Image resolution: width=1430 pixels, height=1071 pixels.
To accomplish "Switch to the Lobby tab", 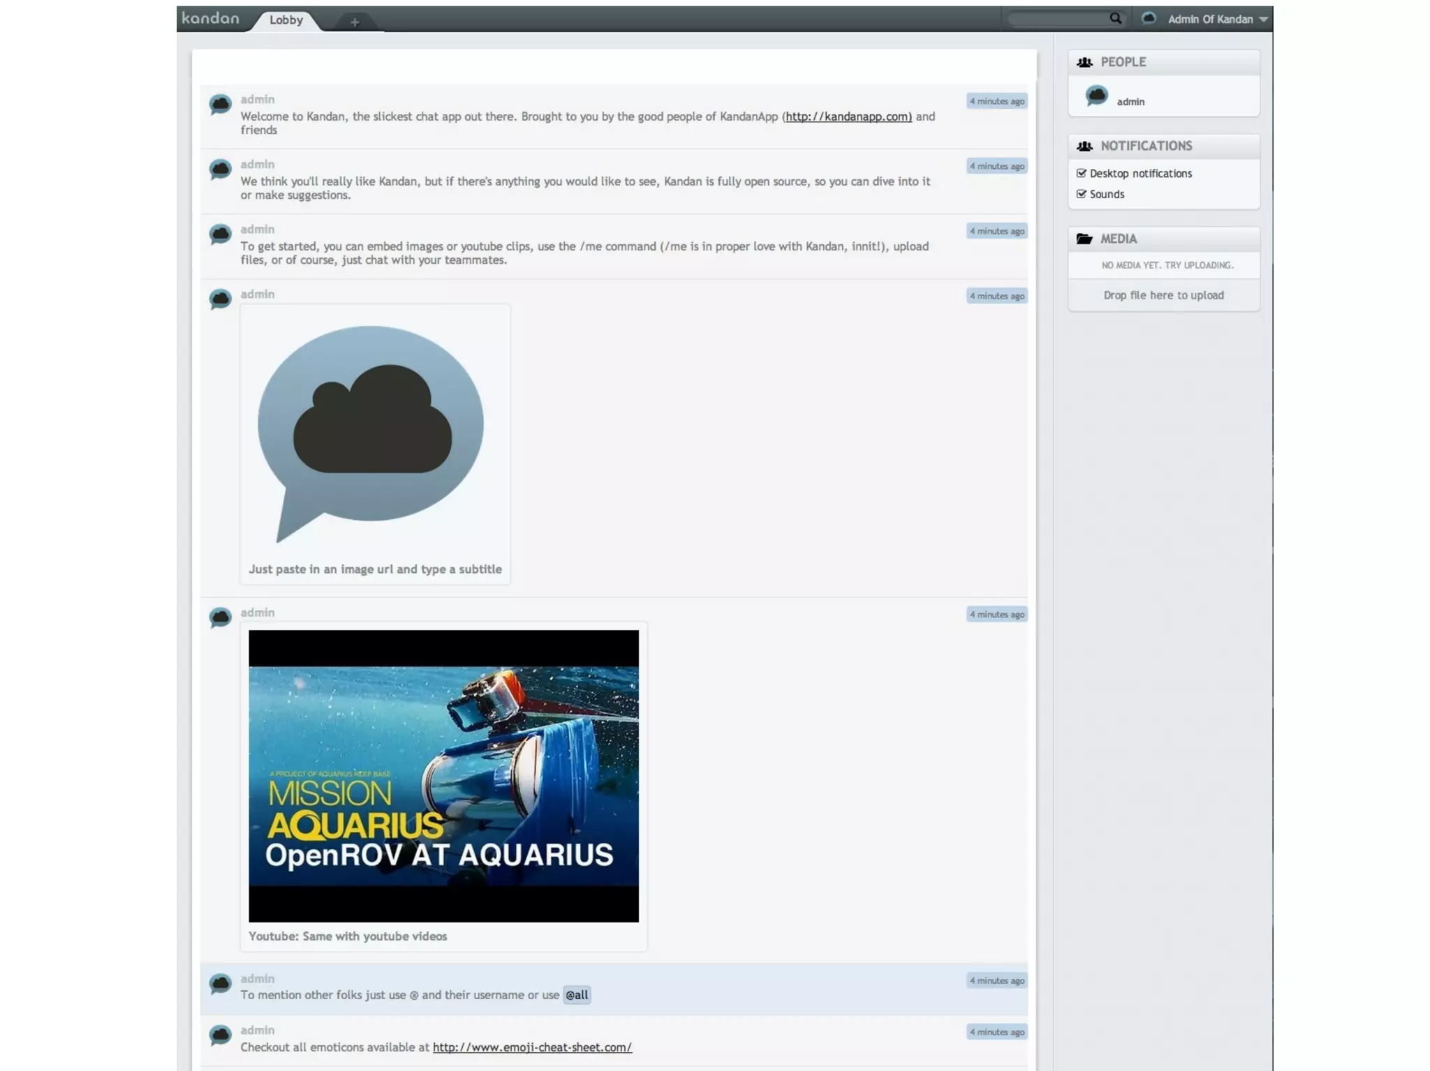I will [286, 20].
